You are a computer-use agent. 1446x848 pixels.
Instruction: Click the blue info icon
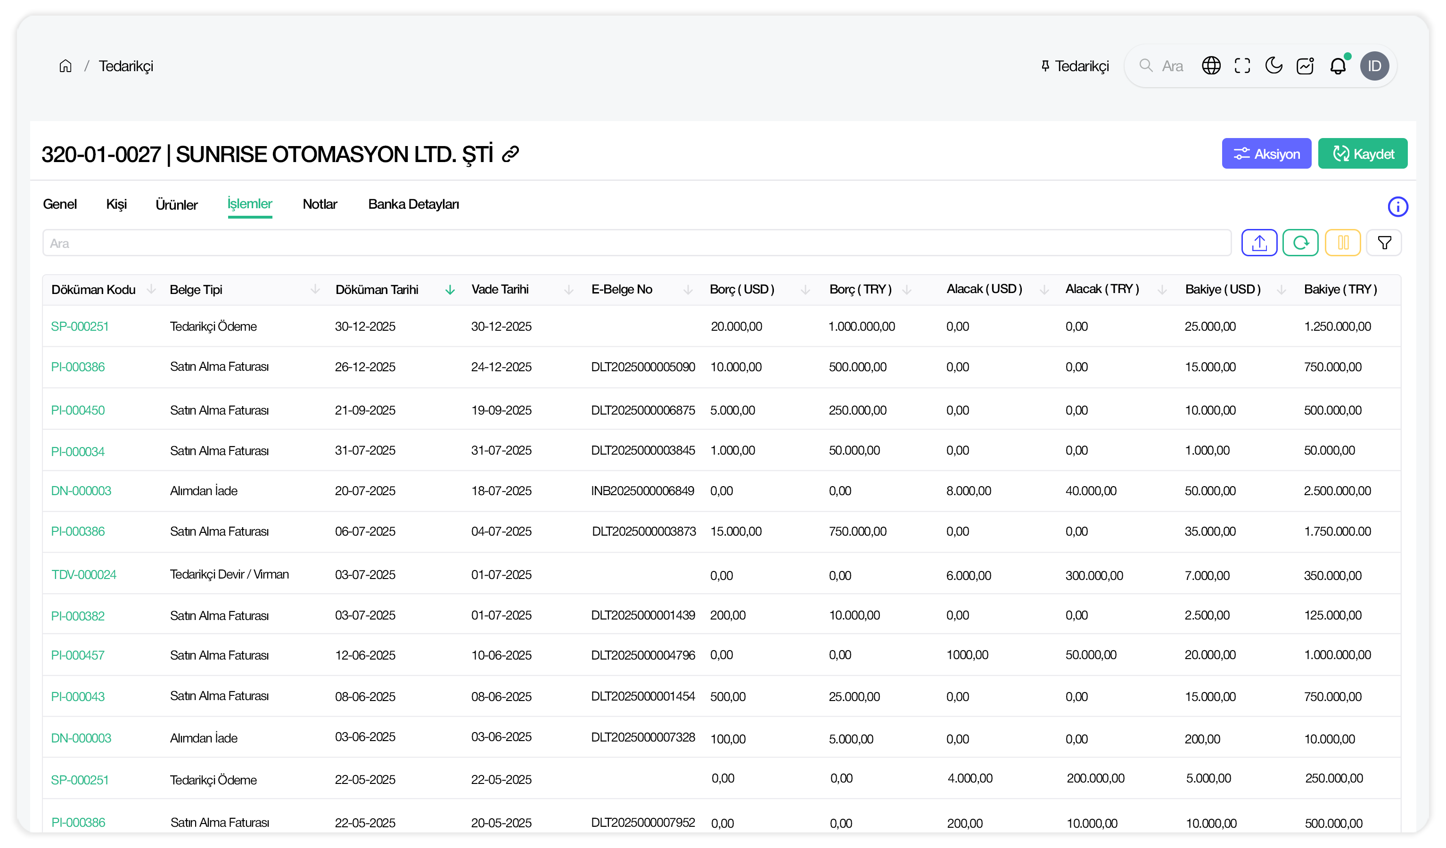(x=1398, y=206)
